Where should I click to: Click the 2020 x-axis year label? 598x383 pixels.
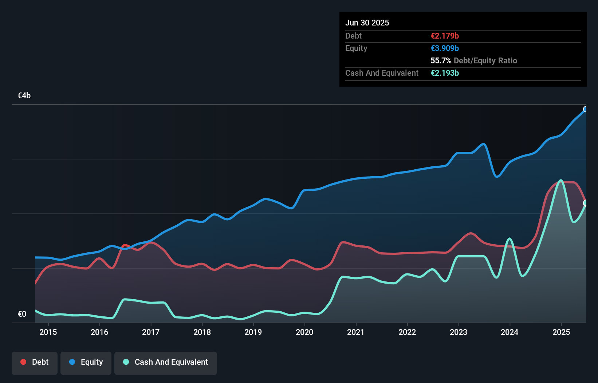(304, 332)
